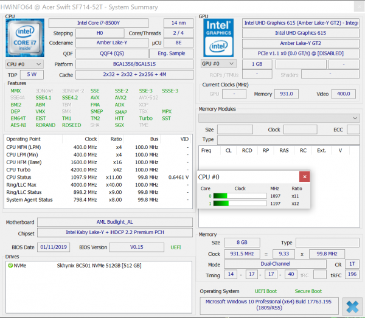
Task: Click the 14 nm process field
Action: [x=178, y=23]
